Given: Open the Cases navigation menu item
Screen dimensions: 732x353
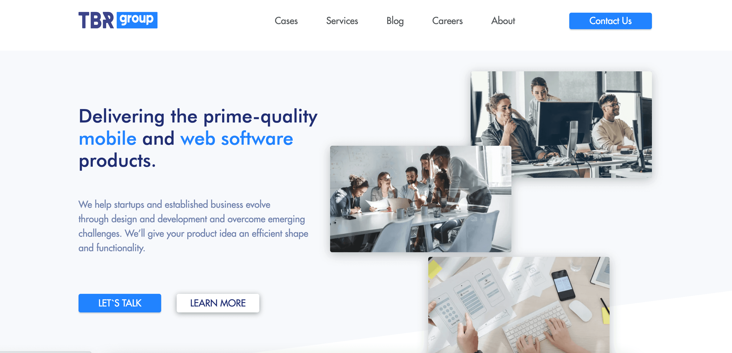Looking at the screenshot, I should 287,20.
